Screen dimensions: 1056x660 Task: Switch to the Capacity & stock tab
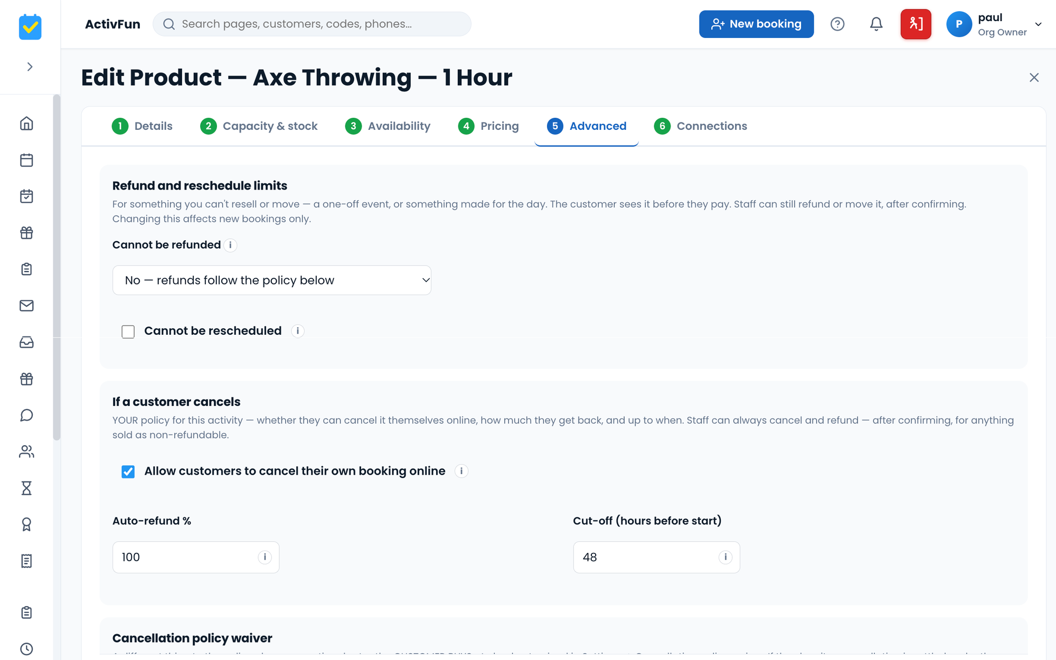point(259,126)
